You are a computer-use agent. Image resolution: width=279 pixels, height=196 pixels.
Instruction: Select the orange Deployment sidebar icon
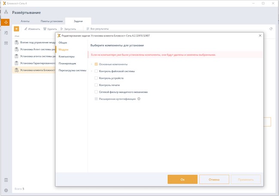point(5,22)
